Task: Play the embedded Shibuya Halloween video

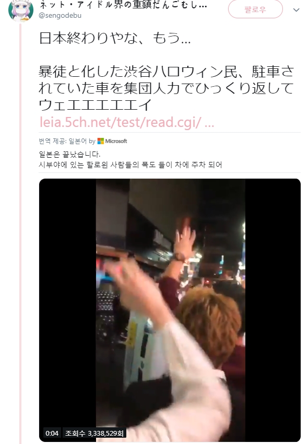Action: (170, 310)
